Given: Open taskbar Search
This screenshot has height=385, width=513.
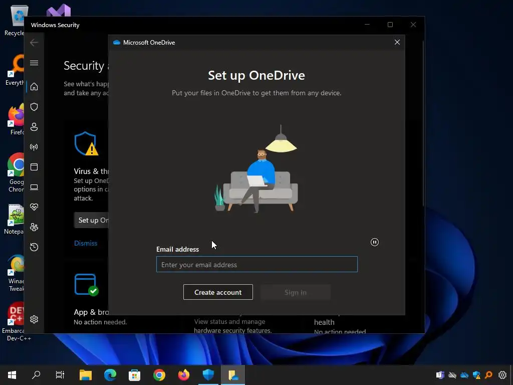Looking at the screenshot, I should [36, 375].
